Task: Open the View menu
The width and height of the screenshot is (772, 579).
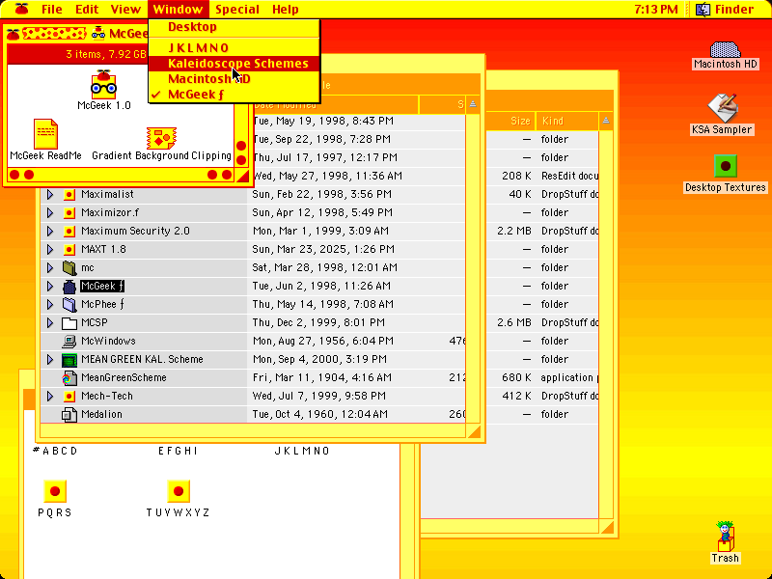Action: pyautogui.click(x=125, y=10)
